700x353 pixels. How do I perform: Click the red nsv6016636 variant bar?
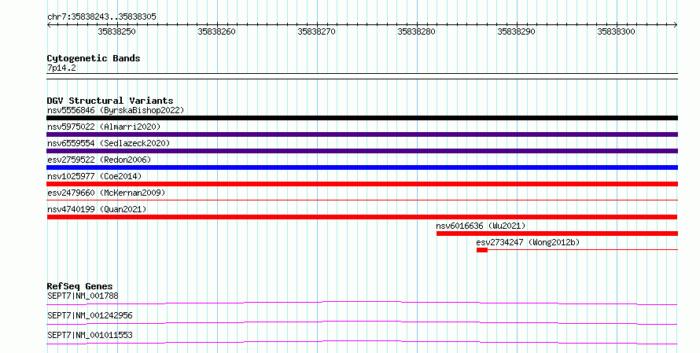(x=557, y=233)
